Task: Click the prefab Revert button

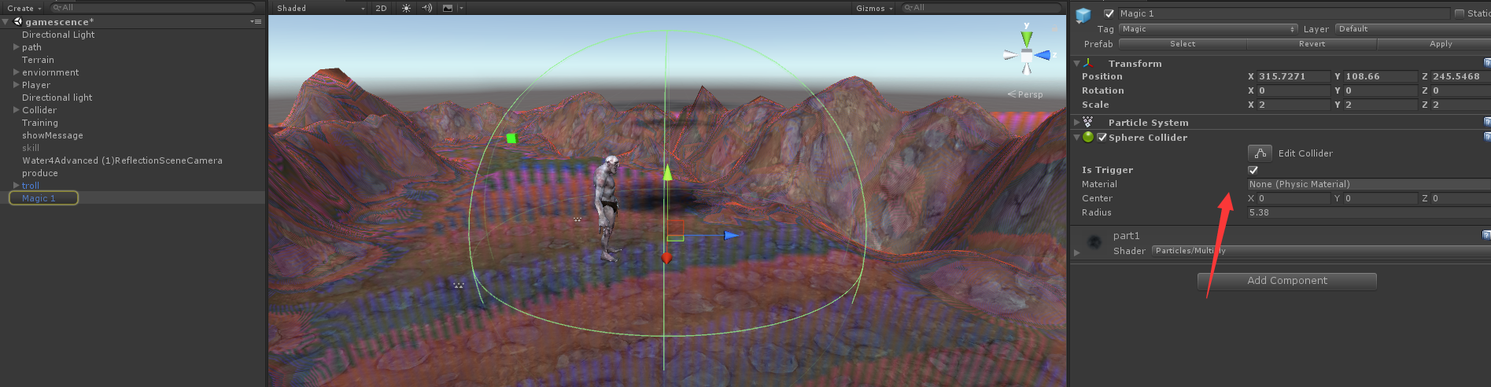Action: (1312, 44)
